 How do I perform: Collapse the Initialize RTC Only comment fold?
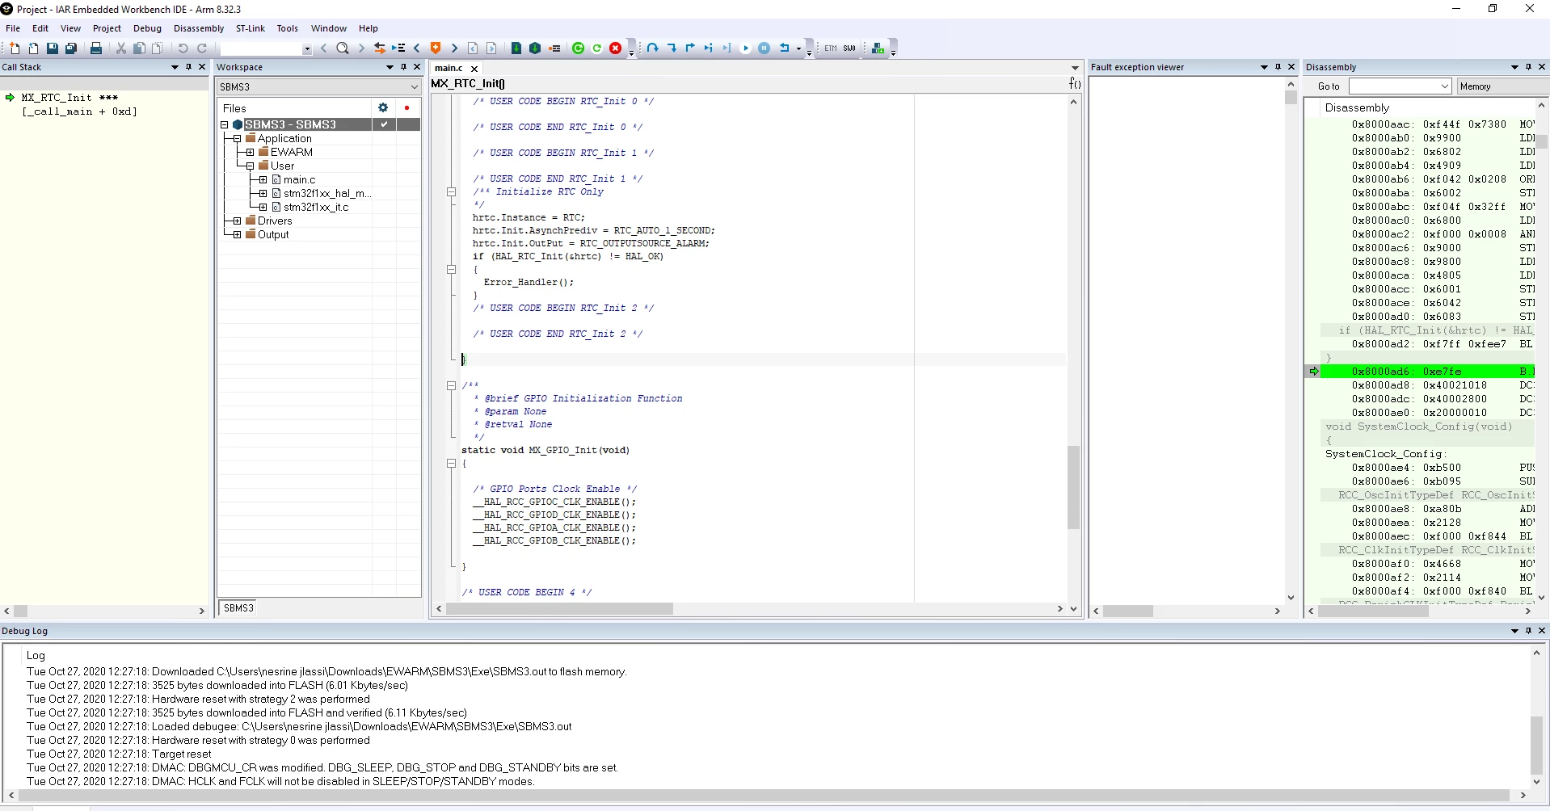452,192
